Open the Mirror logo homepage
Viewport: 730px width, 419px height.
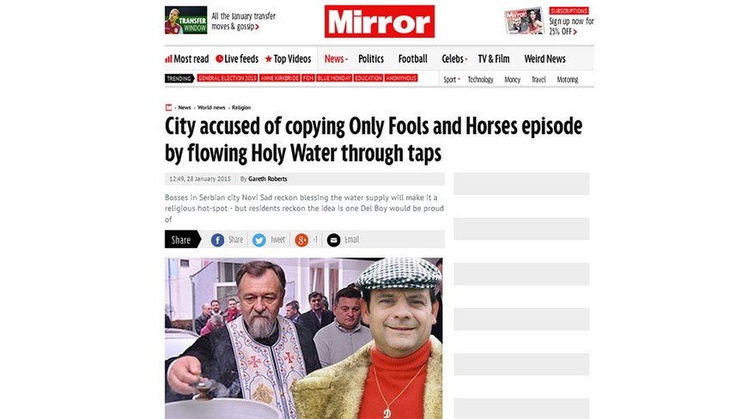coord(380,21)
